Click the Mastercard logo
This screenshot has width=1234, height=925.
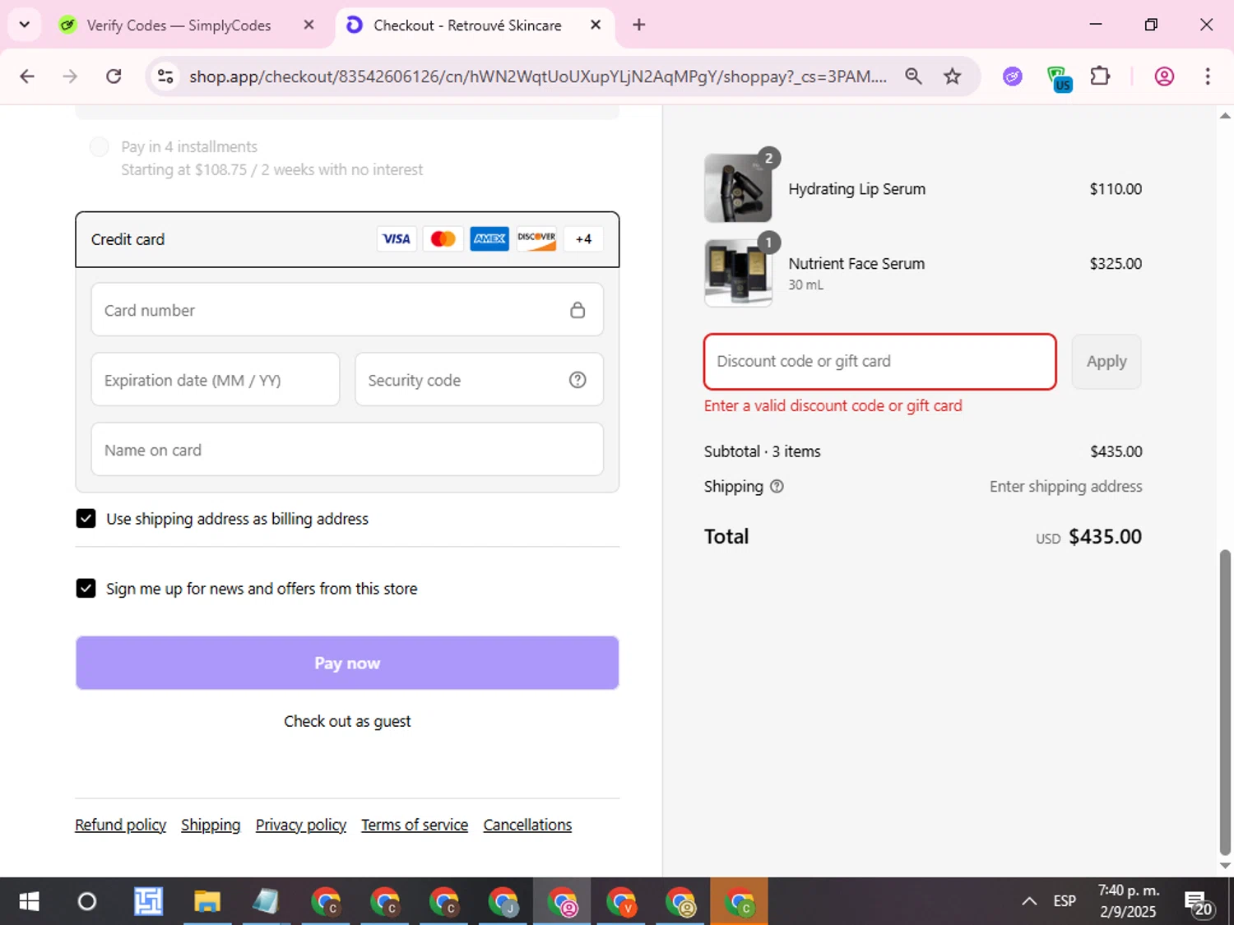(443, 239)
